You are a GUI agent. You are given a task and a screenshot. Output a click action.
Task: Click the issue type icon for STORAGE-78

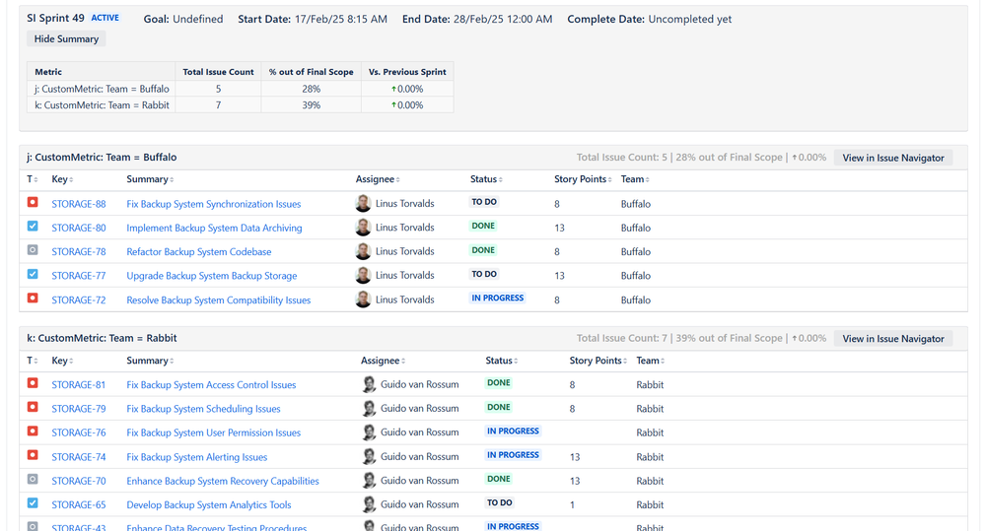pyautogui.click(x=33, y=251)
